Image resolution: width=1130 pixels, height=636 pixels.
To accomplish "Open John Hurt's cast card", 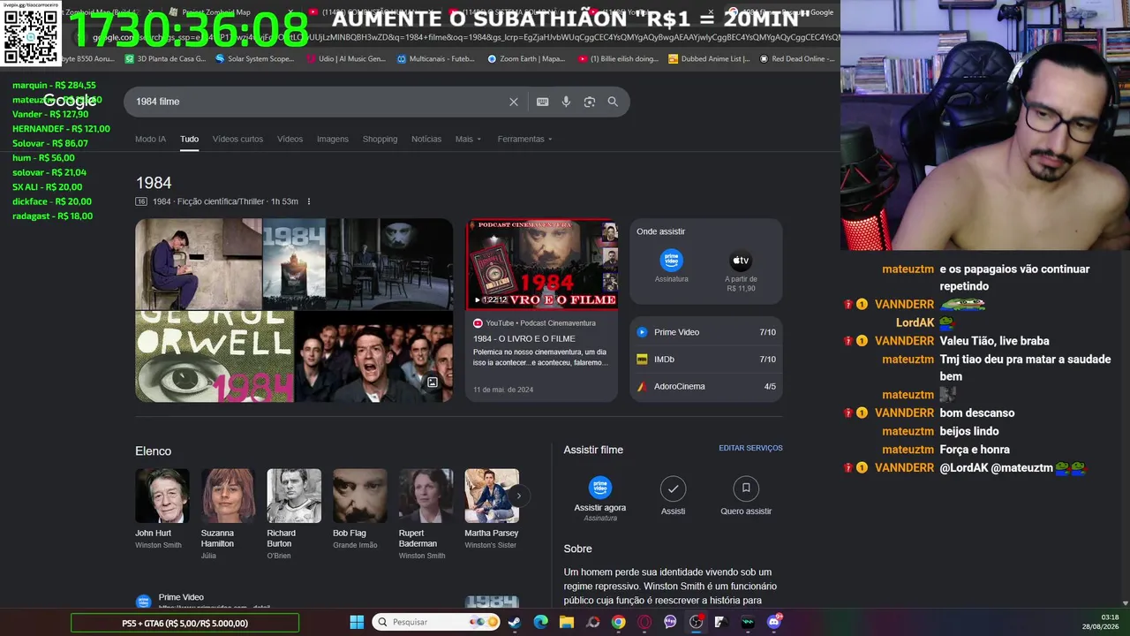I will (162, 510).
